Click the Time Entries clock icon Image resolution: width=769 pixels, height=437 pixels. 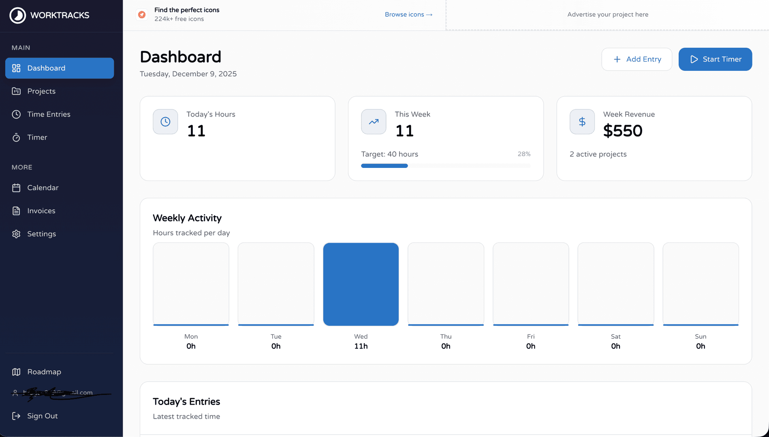16,114
